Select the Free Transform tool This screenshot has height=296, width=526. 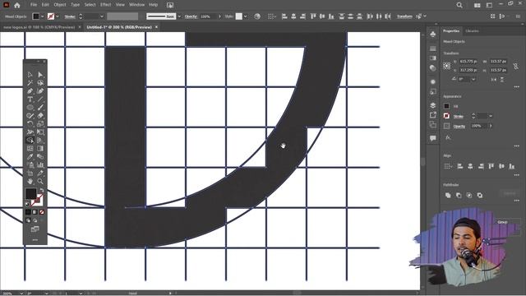40,132
